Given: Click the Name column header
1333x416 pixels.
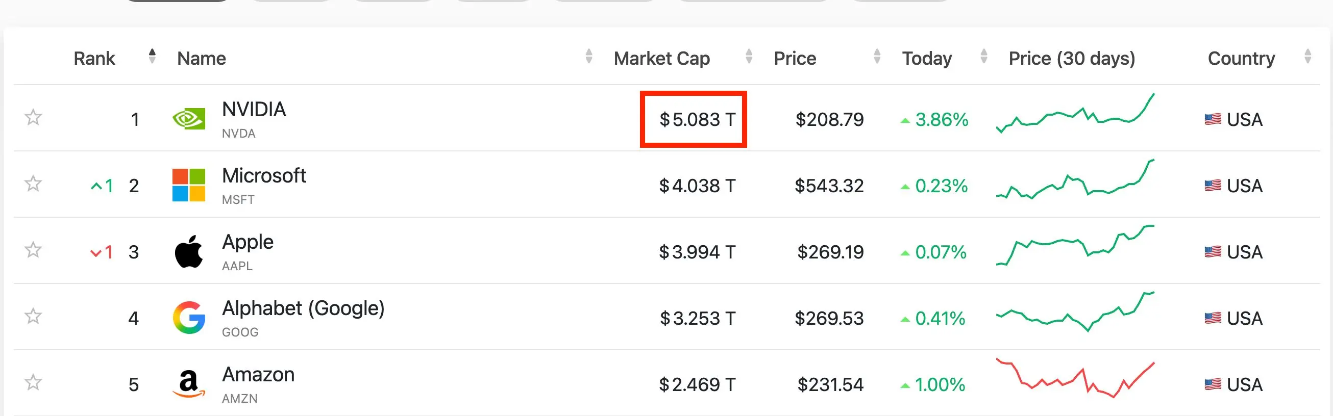Looking at the screenshot, I should coord(201,59).
